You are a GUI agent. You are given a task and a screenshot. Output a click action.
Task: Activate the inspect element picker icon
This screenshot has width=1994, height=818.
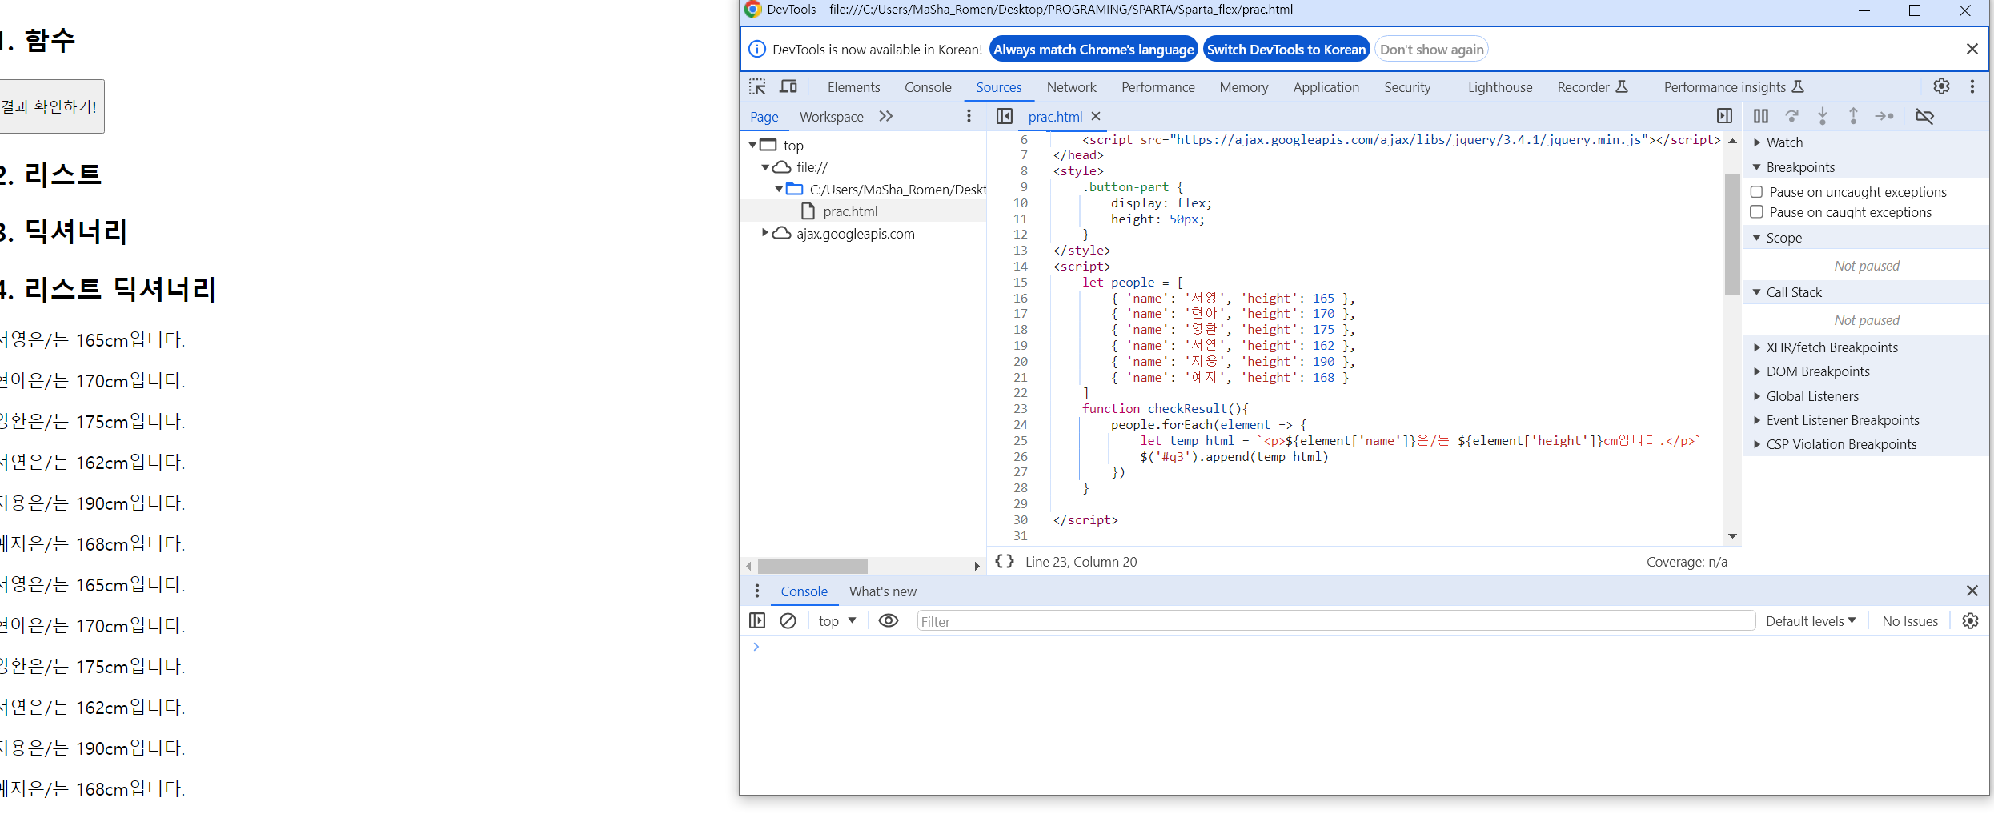point(757,87)
